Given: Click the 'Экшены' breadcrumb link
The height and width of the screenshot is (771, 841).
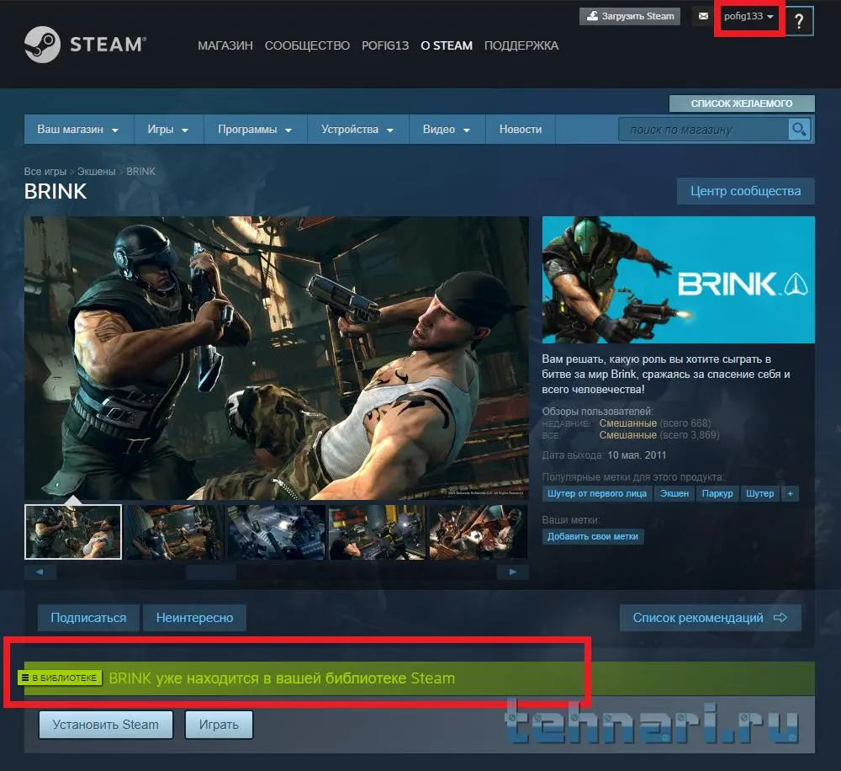Looking at the screenshot, I should pyautogui.click(x=97, y=171).
